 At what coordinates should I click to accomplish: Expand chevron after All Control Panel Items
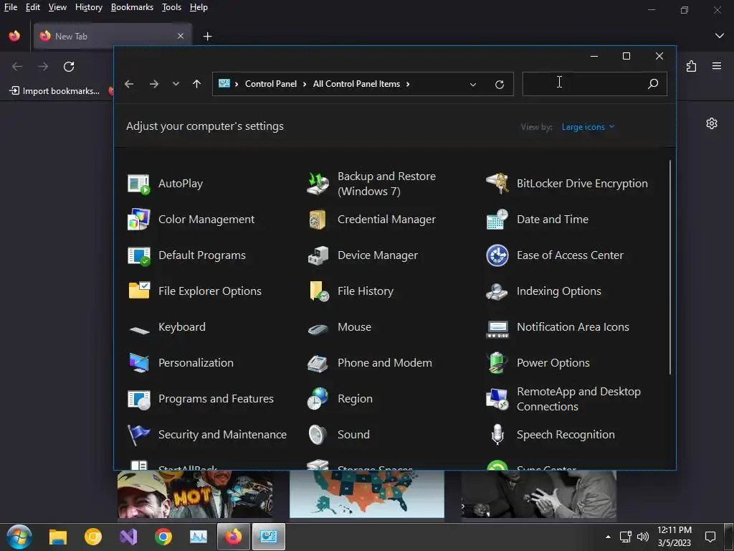[408, 84]
